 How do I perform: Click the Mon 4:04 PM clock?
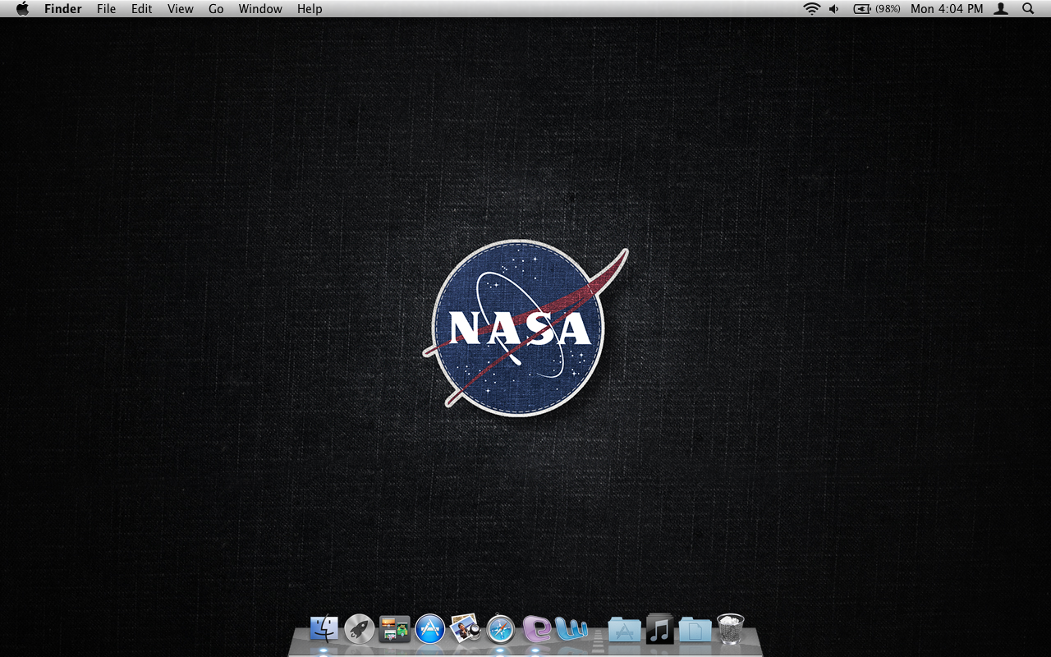point(947,9)
